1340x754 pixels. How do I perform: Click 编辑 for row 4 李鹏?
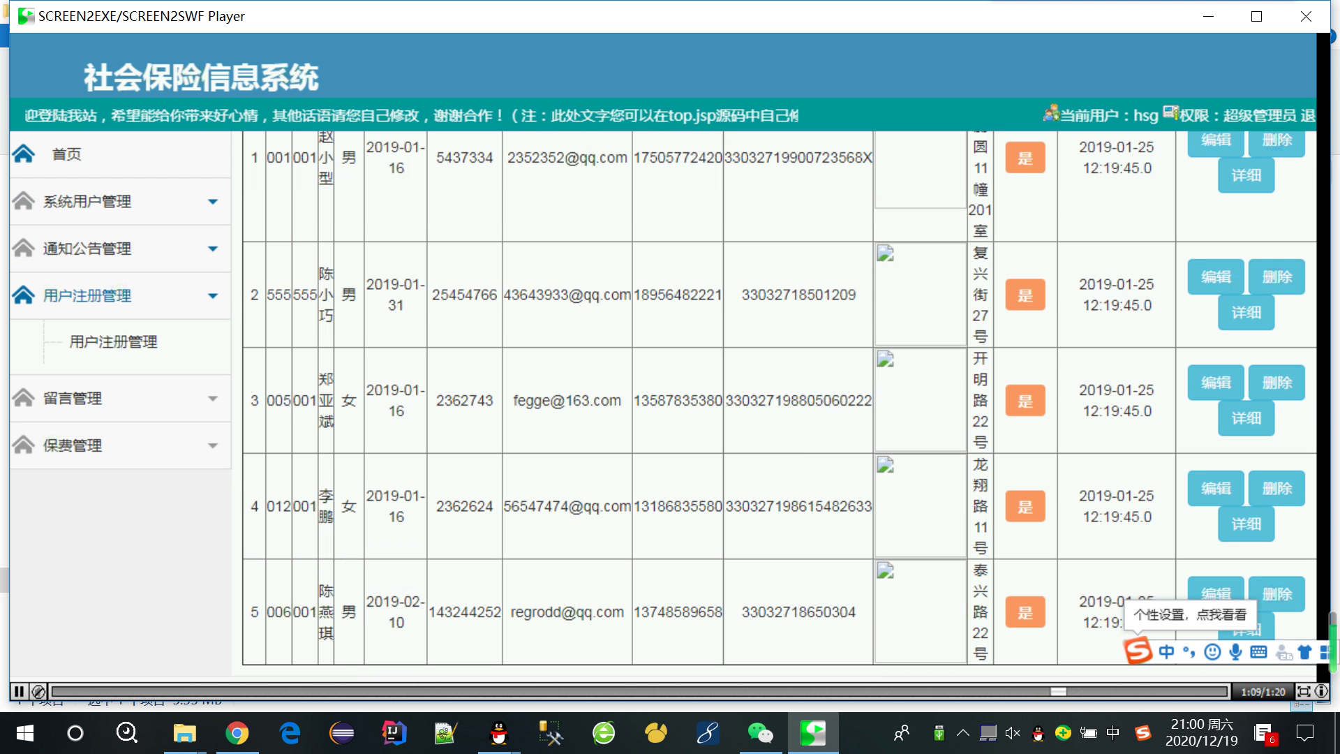(1216, 488)
